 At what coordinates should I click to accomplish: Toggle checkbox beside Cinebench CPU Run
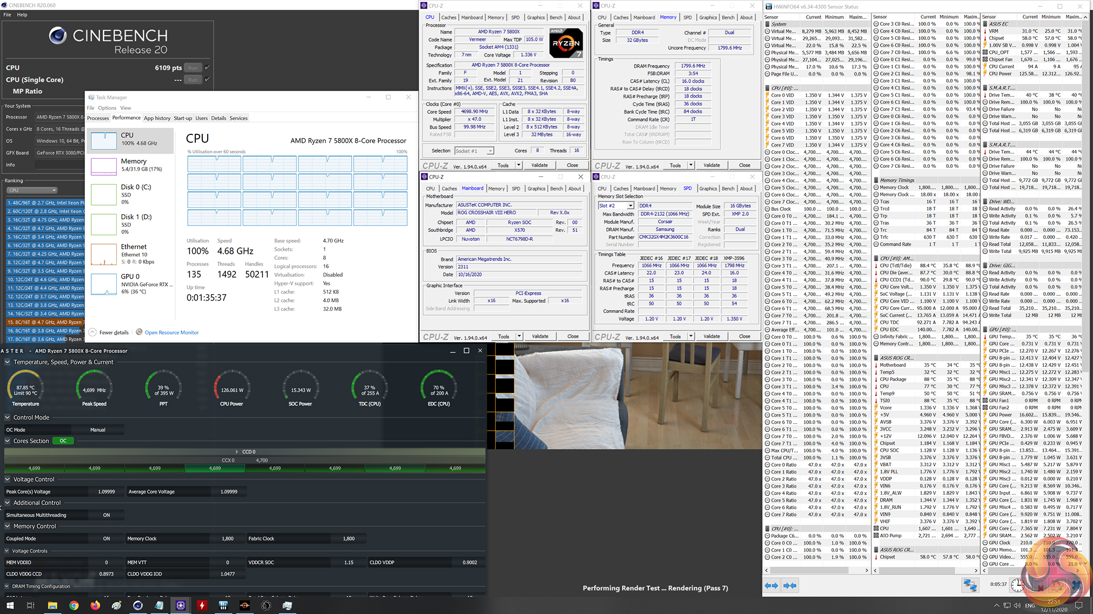pos(207,68)
